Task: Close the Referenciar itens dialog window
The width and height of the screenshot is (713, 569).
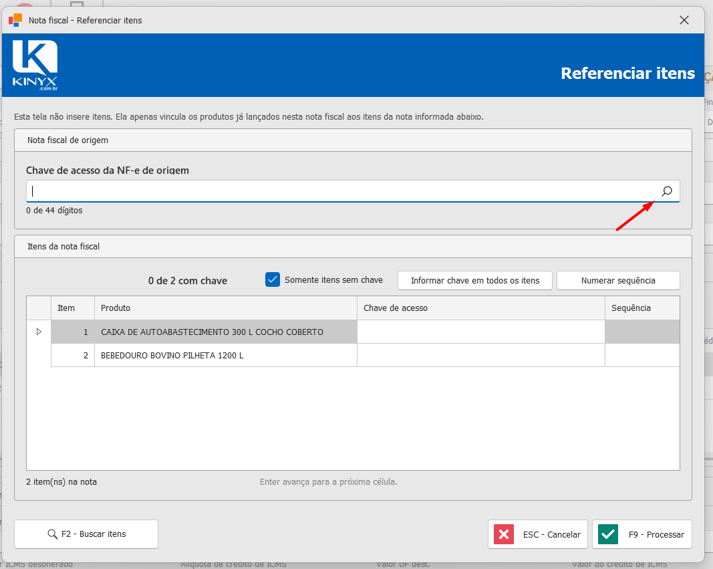Action: pyautogui.click(x=684, y=20)
